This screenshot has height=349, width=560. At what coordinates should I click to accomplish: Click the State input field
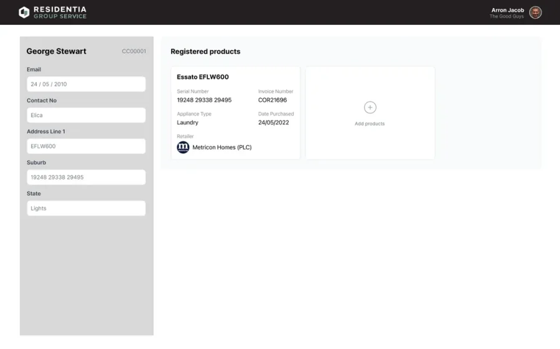click(86, 208)
